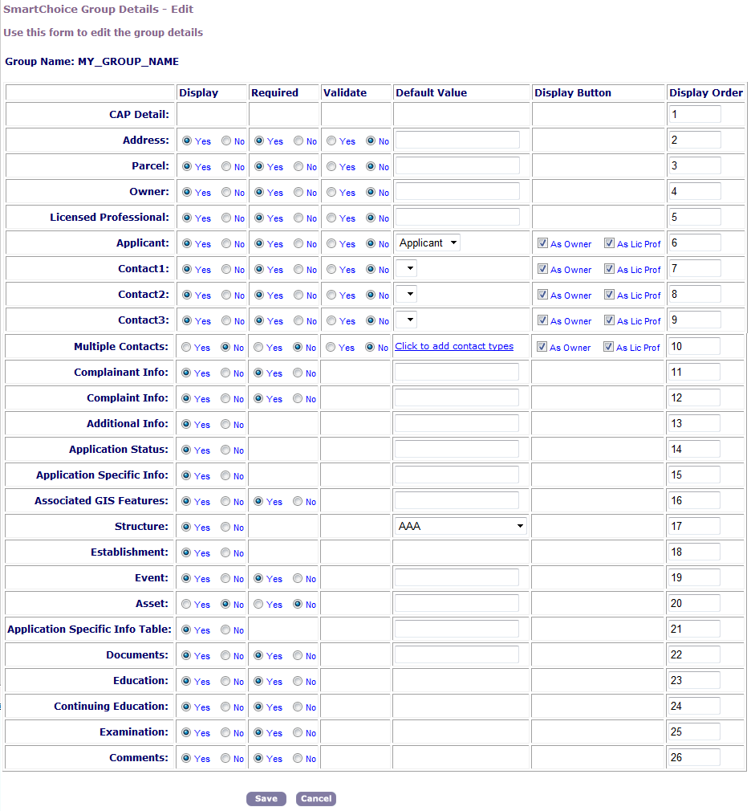
Task: Click the Address default value text field
Action: (457, 141)
